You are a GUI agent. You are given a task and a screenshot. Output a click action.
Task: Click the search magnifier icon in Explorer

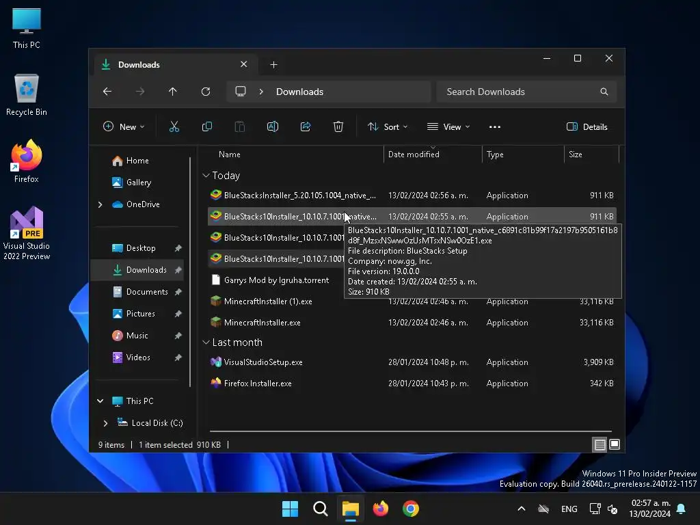coord(604,92)
